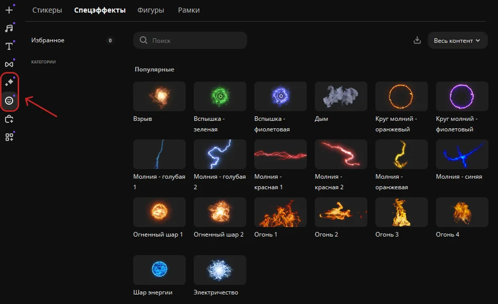Open the briefcase-plus icon in sidebar

tap(9, 119)
